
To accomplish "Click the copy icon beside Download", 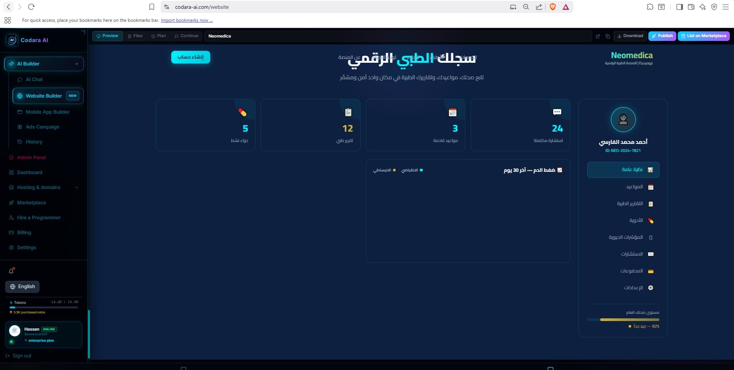I will coord(608,36).
